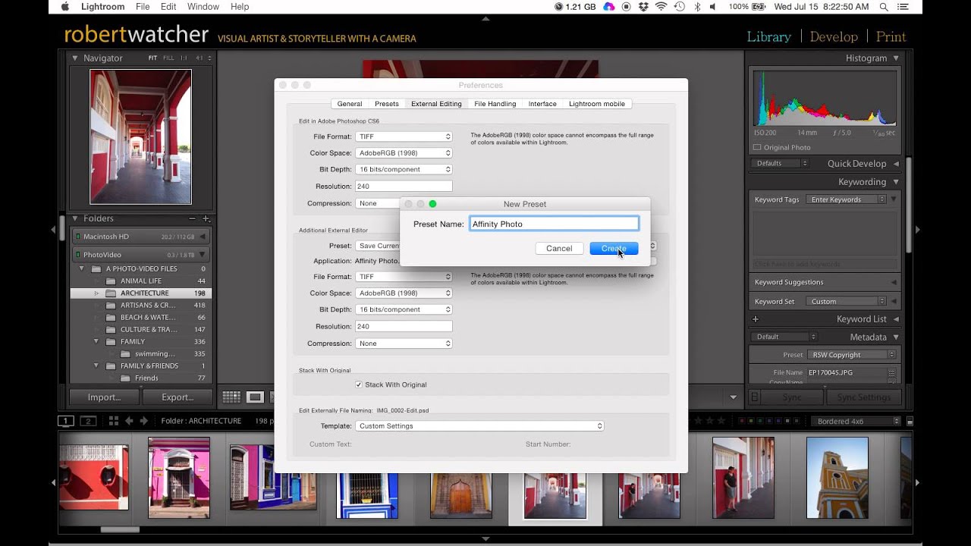Viewport: 971px width, 546px height.
Task: Open Notification Center list icon
Action: pos(904,7)
